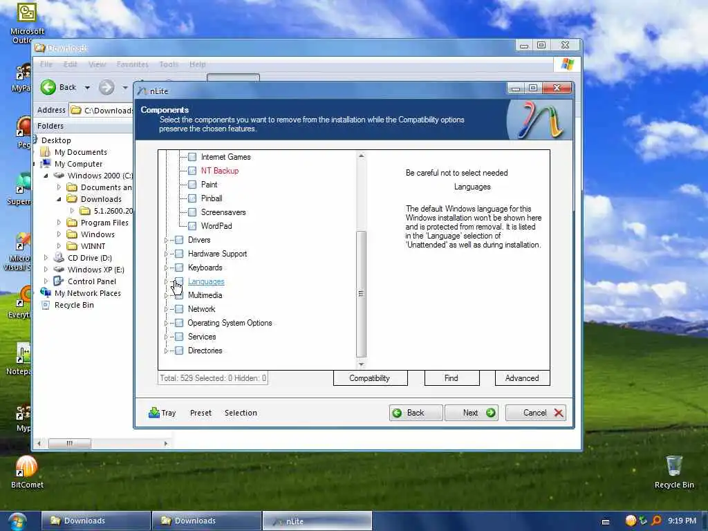Expand the Drivers node
This screenshot has height=531, width=708.
point(166,240)
